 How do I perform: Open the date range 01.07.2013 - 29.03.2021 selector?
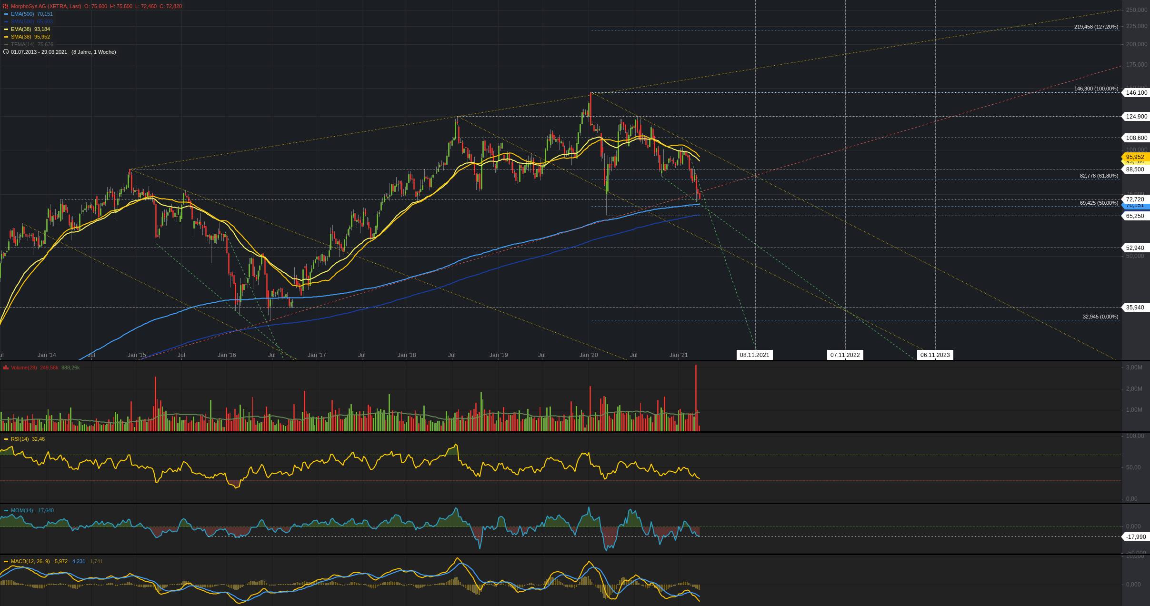coord(39,52)
